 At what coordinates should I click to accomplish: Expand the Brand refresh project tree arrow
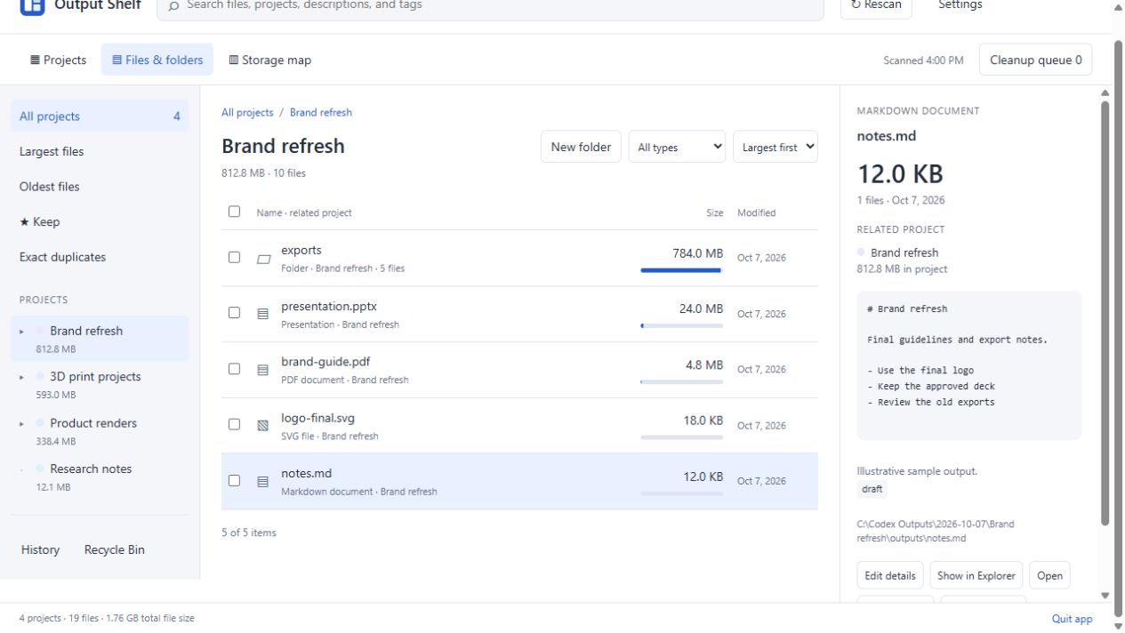click(x=22, y=332)
